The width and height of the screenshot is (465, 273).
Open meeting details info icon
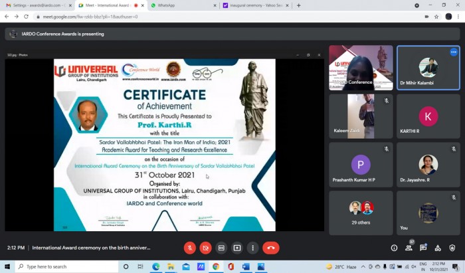pyautogui.click(x=394, y=248)
